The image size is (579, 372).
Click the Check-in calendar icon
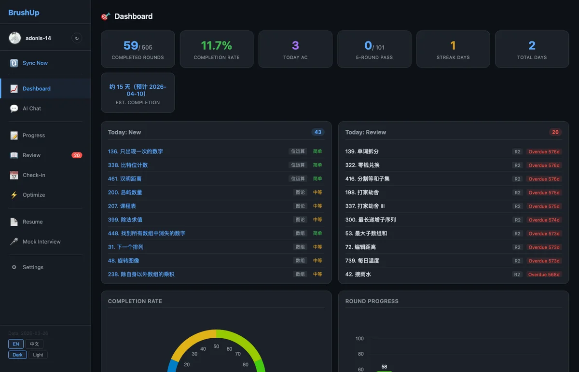(x=14, y=175)
